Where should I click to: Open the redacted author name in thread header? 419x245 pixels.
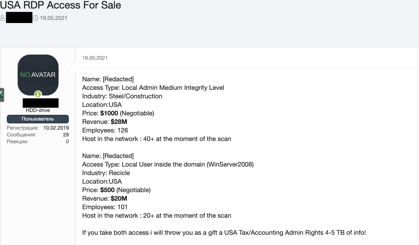(x=19, y=18)
